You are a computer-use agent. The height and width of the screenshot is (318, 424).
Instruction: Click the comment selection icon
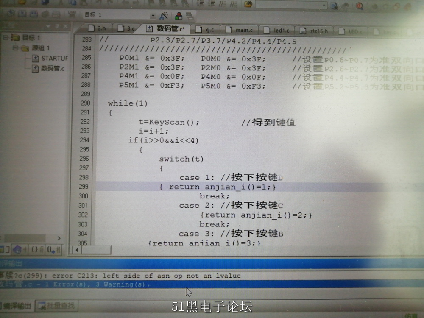click(222, 3)
